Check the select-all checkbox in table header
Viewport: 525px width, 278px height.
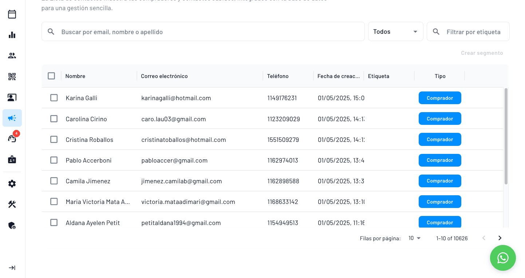click(x=51, y=76)
